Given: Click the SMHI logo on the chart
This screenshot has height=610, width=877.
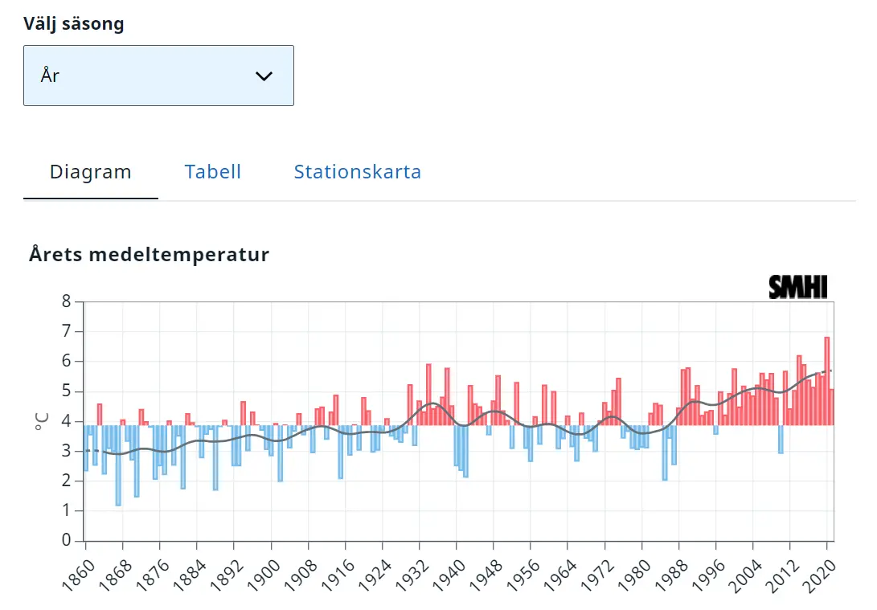Looking at the screenshot, I should pos(797,287).
